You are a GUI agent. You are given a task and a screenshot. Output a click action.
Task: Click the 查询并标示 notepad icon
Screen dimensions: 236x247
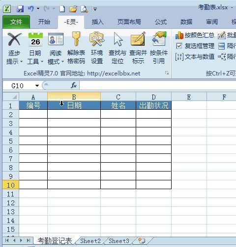click(138, 48)
